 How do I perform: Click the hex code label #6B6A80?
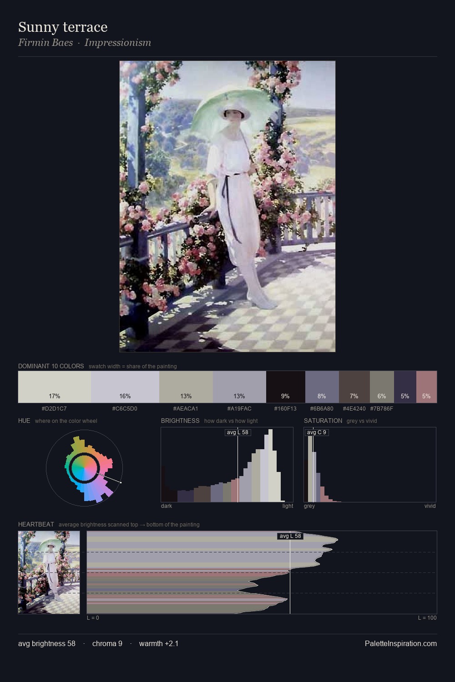322,409
